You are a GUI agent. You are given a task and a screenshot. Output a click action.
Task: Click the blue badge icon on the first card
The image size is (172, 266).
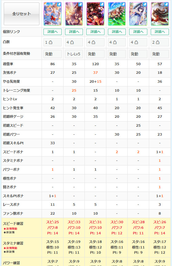coord(59,4)
